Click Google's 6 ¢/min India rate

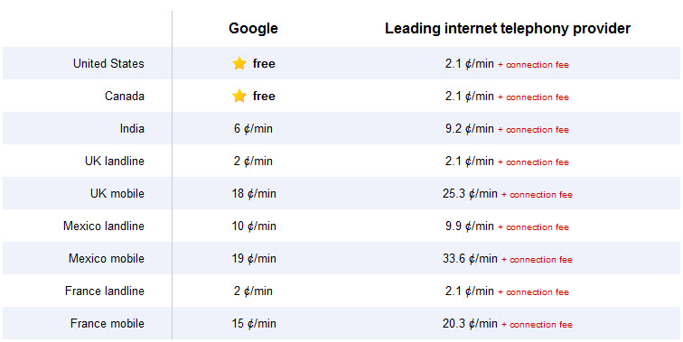(x=253, y=129)
